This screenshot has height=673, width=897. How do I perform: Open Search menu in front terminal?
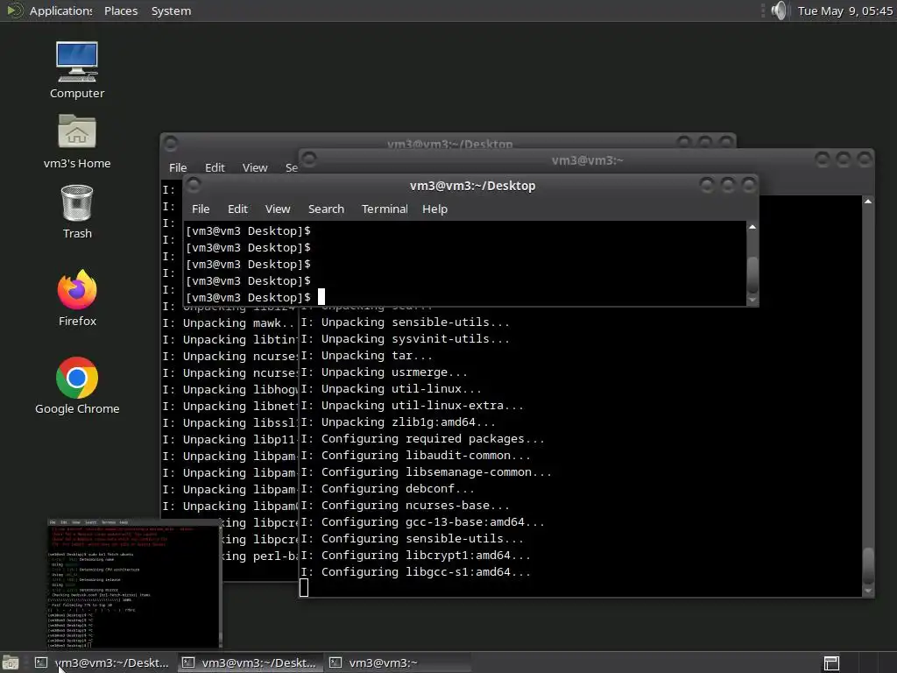(326, 209)
